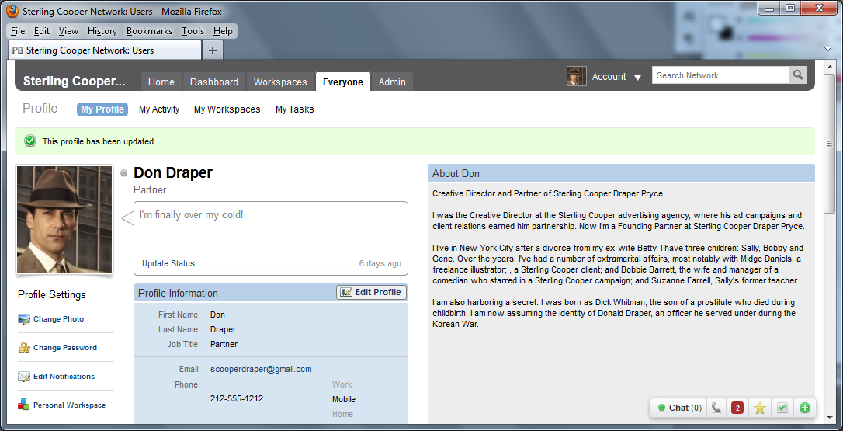Click the Personal Workspace cubes icon
Image resolution: width=843 pixels, height=431 pixels.
point(24,405)
